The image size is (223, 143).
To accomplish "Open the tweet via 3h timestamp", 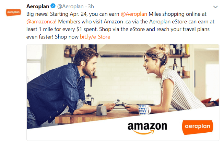I will tap(91, 7).
